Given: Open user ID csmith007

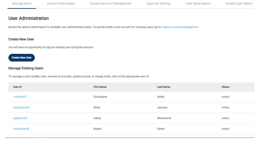Looking at the screenshot, I should (20, 97).
